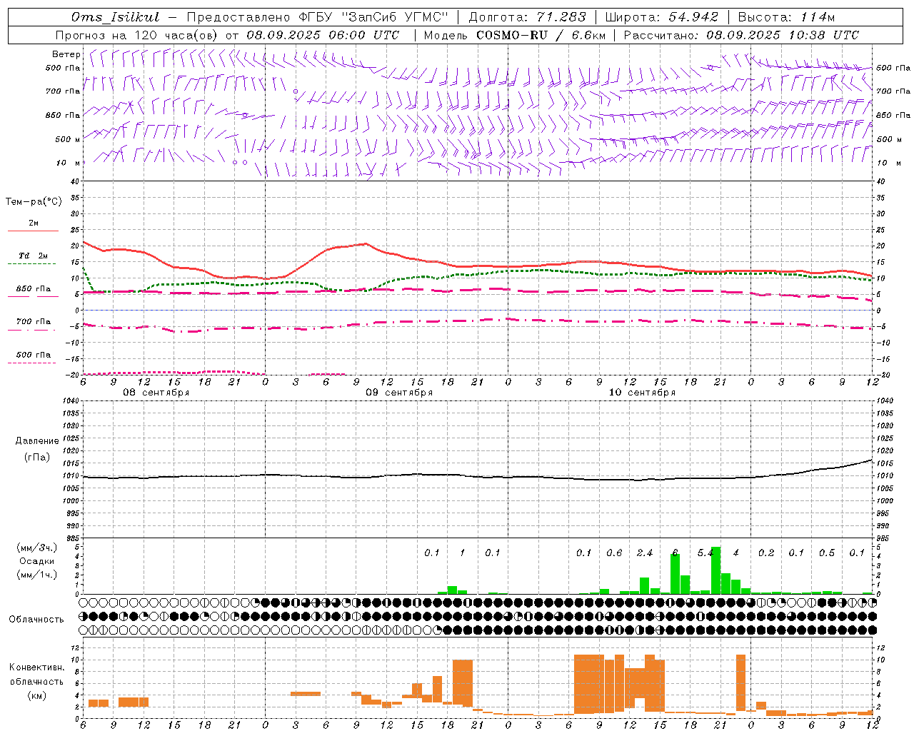Click the (мм/3ч.) precipitation unit label
This screenshot has width=914, height=731.
tap(37, 548)
